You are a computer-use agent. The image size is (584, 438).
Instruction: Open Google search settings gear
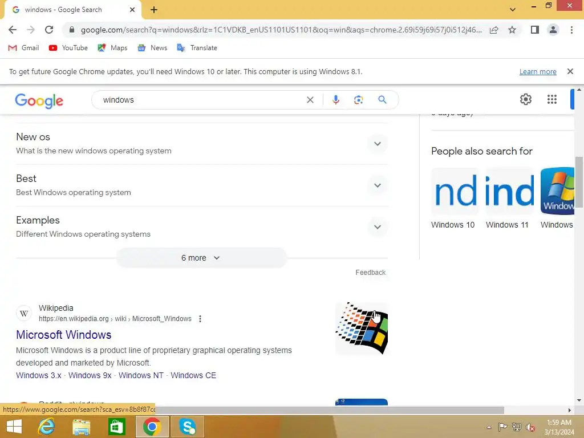525,99
